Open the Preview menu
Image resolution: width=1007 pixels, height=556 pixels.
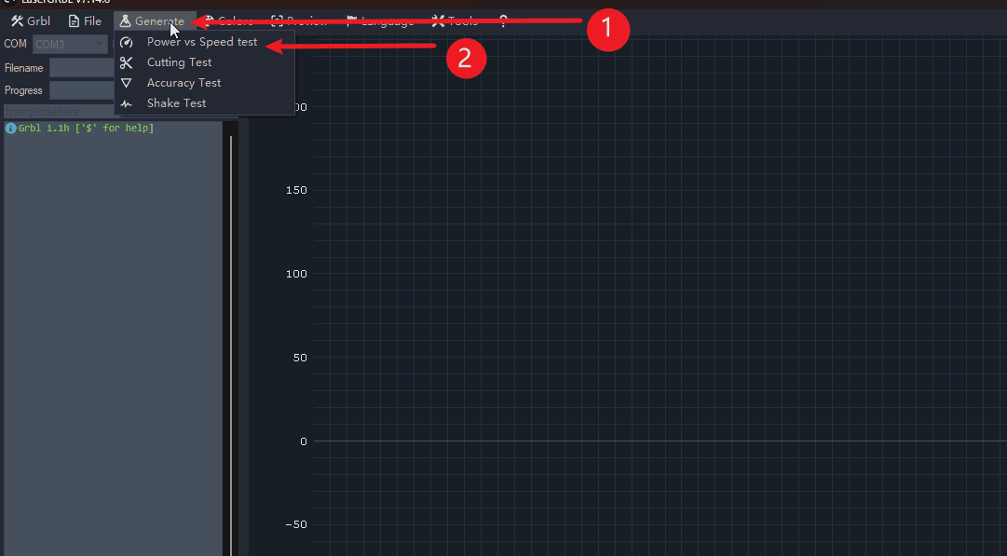299,21
